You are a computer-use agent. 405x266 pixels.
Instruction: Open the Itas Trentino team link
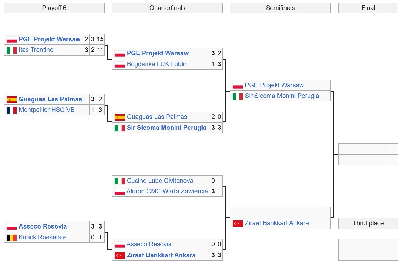point(36,50)
